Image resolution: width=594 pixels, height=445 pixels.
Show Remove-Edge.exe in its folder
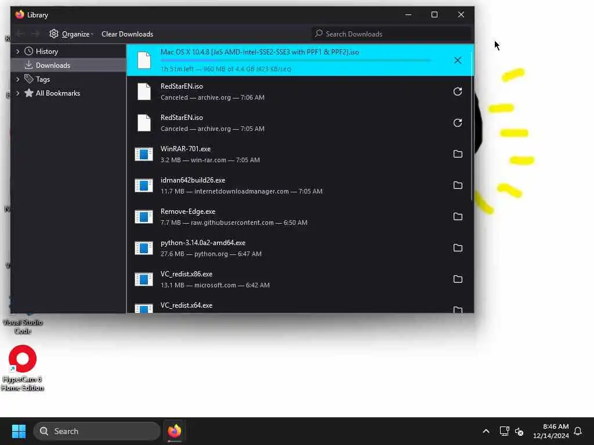point(458,217)
